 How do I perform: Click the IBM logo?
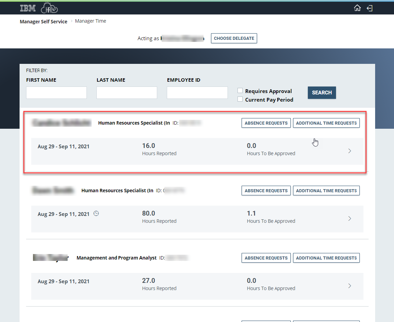[28, 8]
